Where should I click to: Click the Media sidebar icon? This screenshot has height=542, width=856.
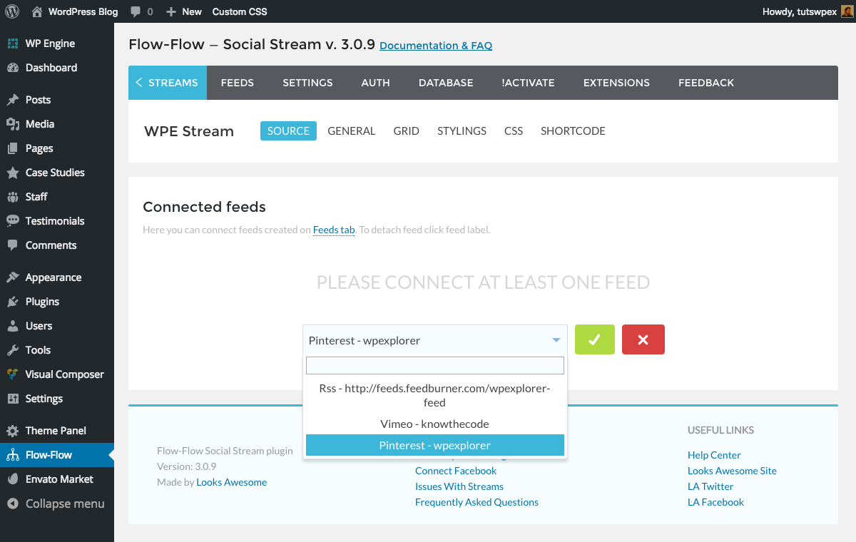click(x=12, y=124)
